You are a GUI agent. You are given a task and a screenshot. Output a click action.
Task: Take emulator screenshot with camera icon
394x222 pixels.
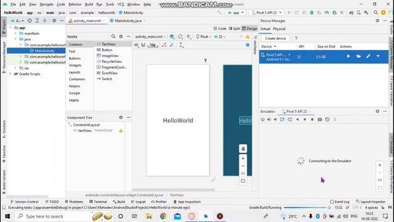[320, 120]
